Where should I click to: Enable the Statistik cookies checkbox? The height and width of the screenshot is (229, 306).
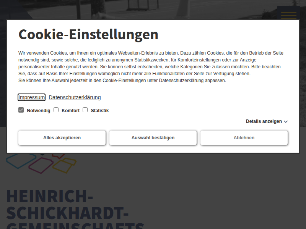click(85, 110)
